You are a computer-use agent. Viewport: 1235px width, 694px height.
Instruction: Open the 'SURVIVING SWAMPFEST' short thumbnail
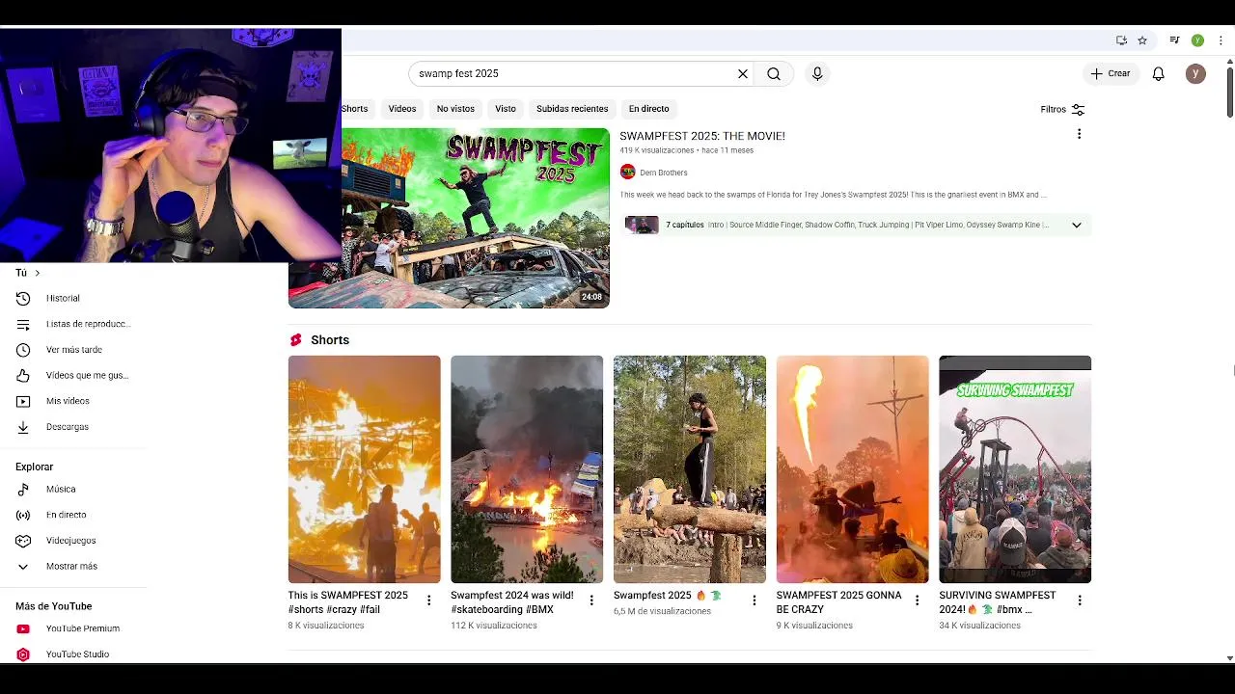click(1015, 469)
